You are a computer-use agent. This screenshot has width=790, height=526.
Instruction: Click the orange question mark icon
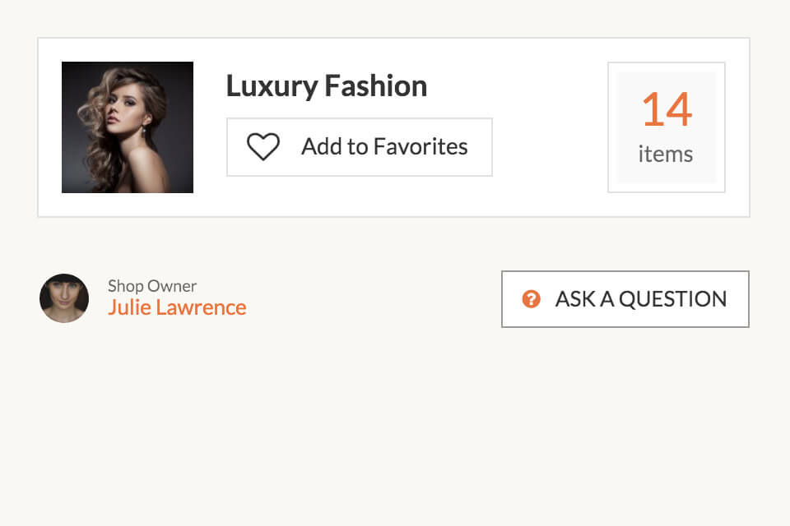coord(531,299)
